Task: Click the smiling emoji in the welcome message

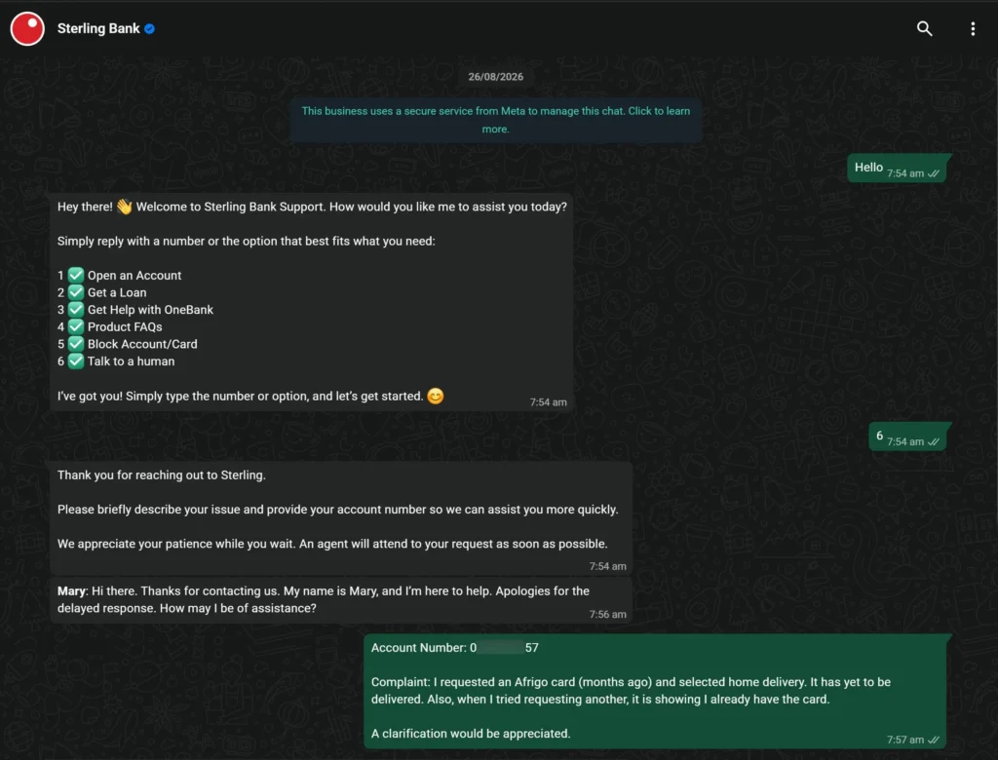Action: [x=436, y=396]
